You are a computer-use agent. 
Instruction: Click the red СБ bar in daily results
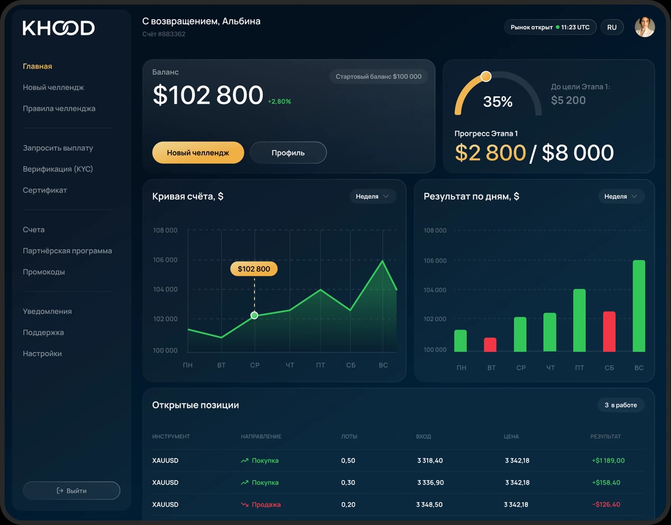coord(609,331)
